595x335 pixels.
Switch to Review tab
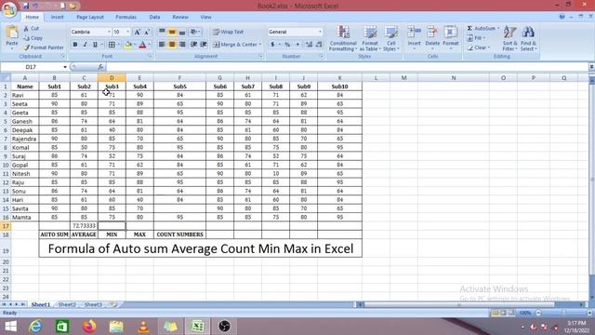click(180, 17)
